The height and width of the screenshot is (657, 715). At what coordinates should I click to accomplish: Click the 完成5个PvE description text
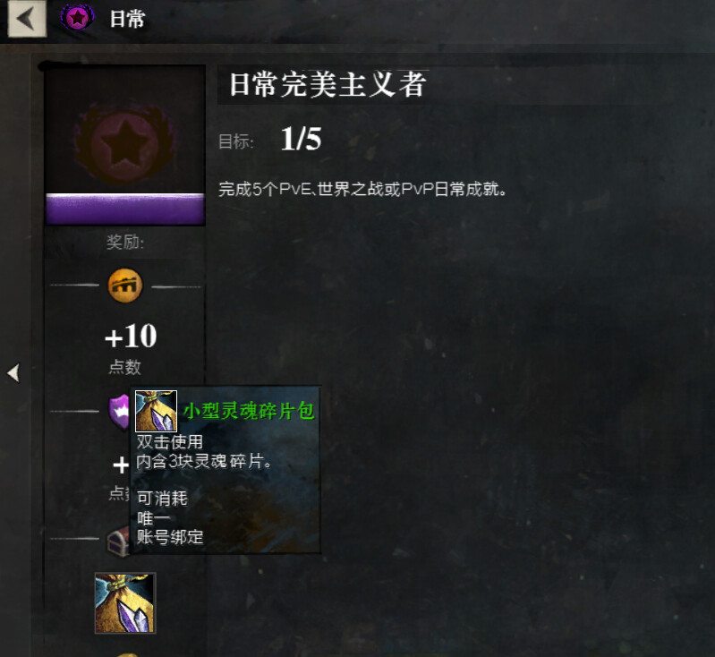tap(362, 189)
